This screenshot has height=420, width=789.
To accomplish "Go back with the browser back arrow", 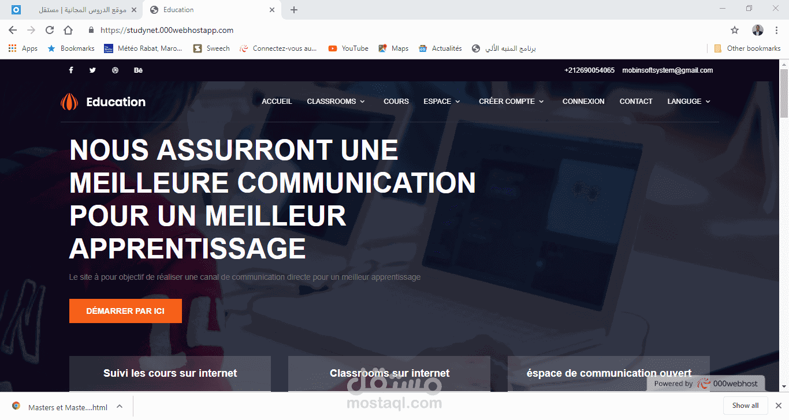I will [x=13, y=30].
